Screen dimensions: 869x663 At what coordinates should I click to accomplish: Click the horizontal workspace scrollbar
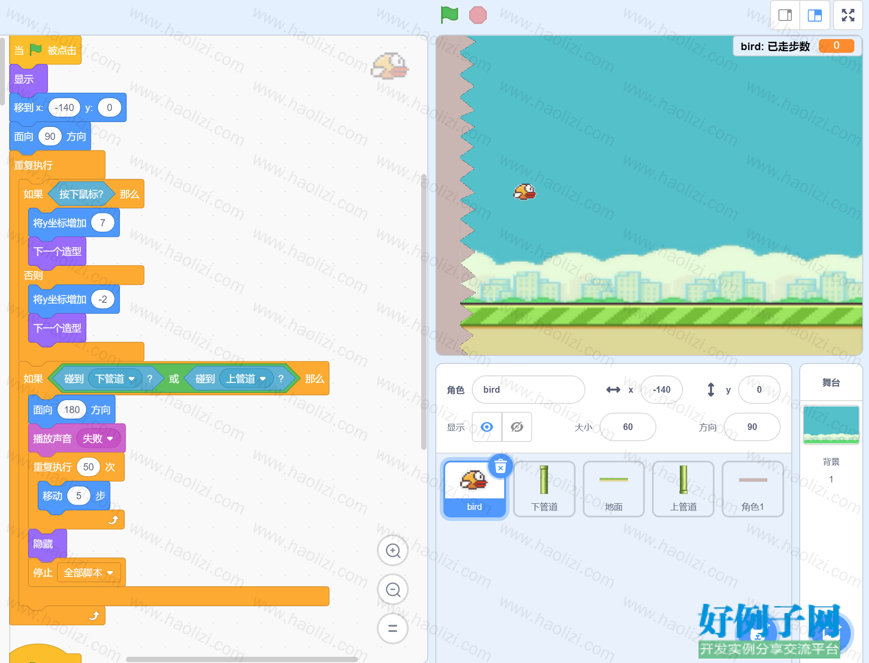pos(242,659)
